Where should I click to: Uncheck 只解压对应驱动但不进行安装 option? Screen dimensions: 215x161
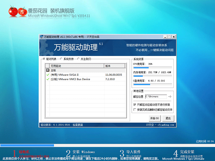135,105
